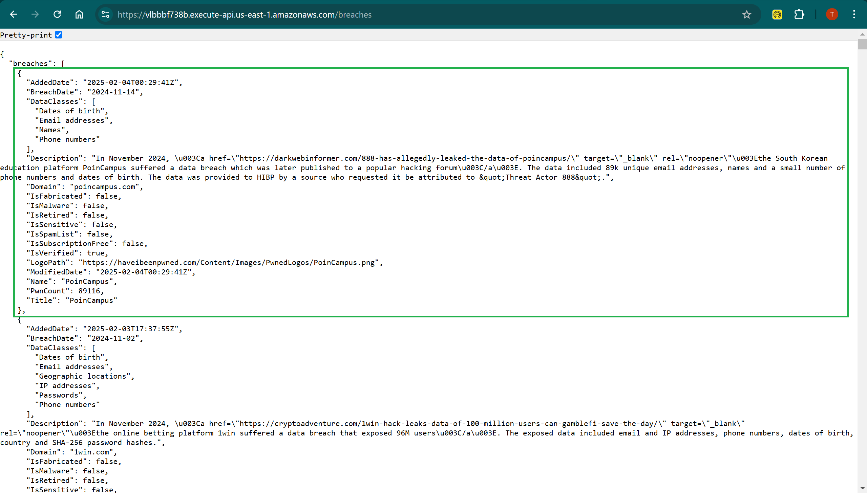Click "Email addresses" in first DataClasses list
The height and width of the screenshot is (493, 867).
72,120
